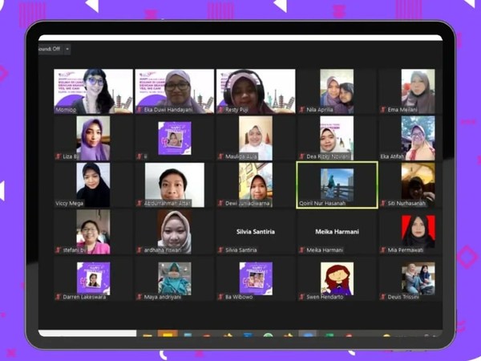Screen dimensions: 481x361
Task: Click muted mic icon beside Silvia Santiria label
Action: (x=220, y=250)
